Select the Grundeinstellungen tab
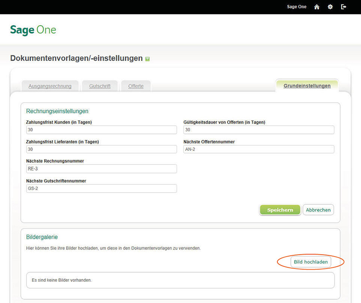This screenshot has width=361, height=303. (307, 86)
